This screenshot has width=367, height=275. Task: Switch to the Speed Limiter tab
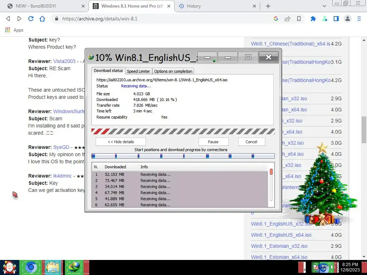tap(138, 71)
